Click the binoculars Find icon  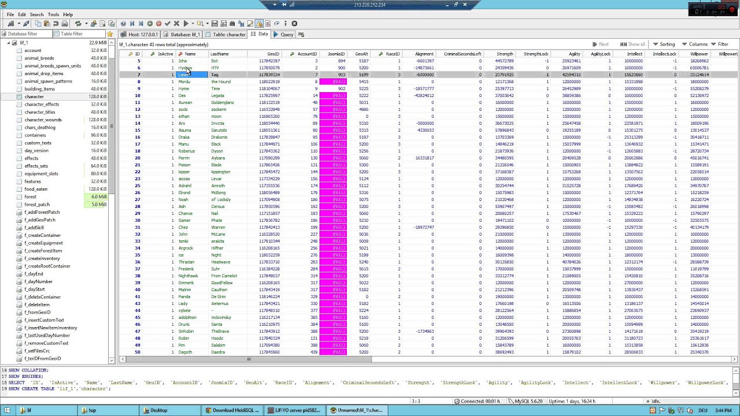(232, 24)
